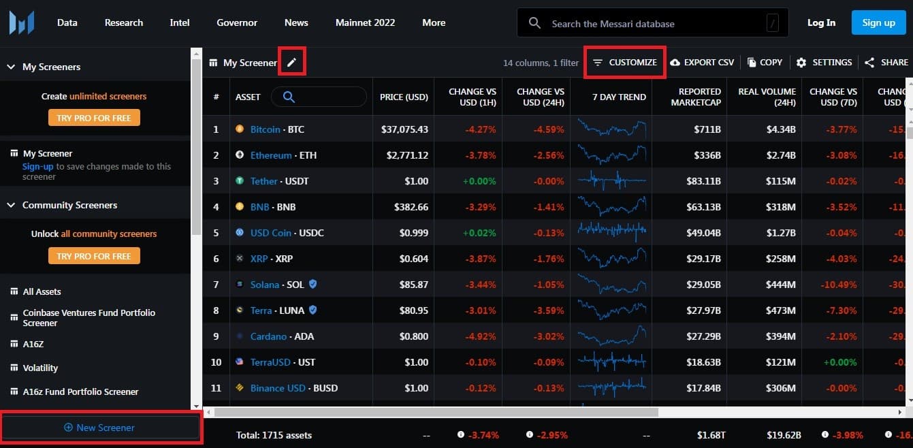The height and width of the screenshot is (448, 913).
Task: Click the horizontal scrollbar under the table
Action: pos(436,412)
